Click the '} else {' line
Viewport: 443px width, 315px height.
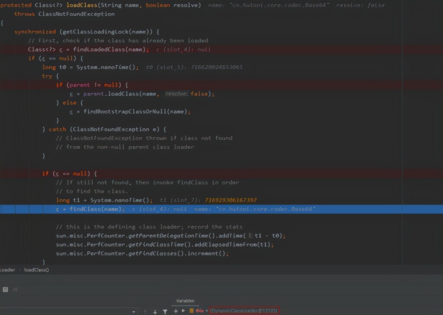pos(70,103)
